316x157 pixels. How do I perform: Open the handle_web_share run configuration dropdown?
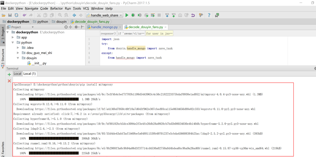pos(104,15)
